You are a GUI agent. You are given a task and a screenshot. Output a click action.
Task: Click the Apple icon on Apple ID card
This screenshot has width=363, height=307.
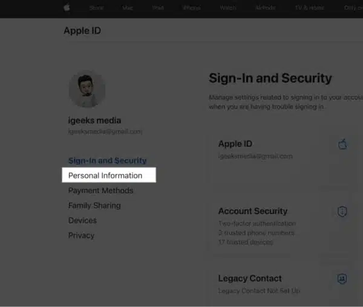click(342, 144)
